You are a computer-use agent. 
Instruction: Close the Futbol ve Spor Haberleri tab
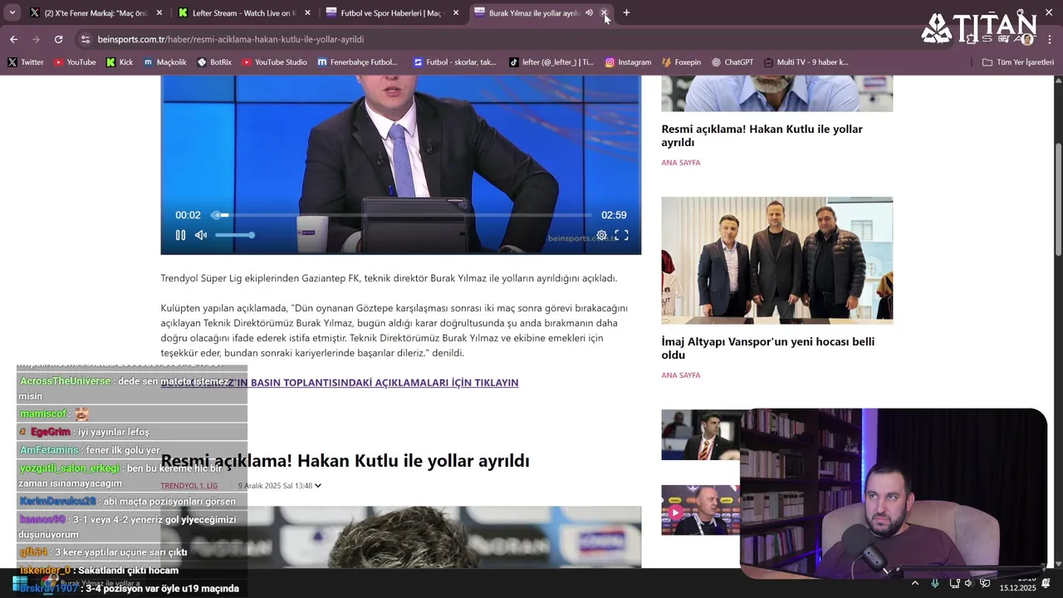455,12
